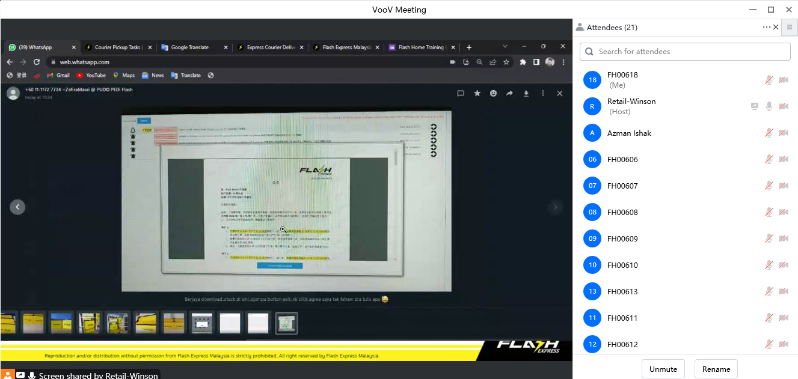
Task: Click muted microphone icon for FH00606
Action: pyautogui.click(x=769, y=159)
